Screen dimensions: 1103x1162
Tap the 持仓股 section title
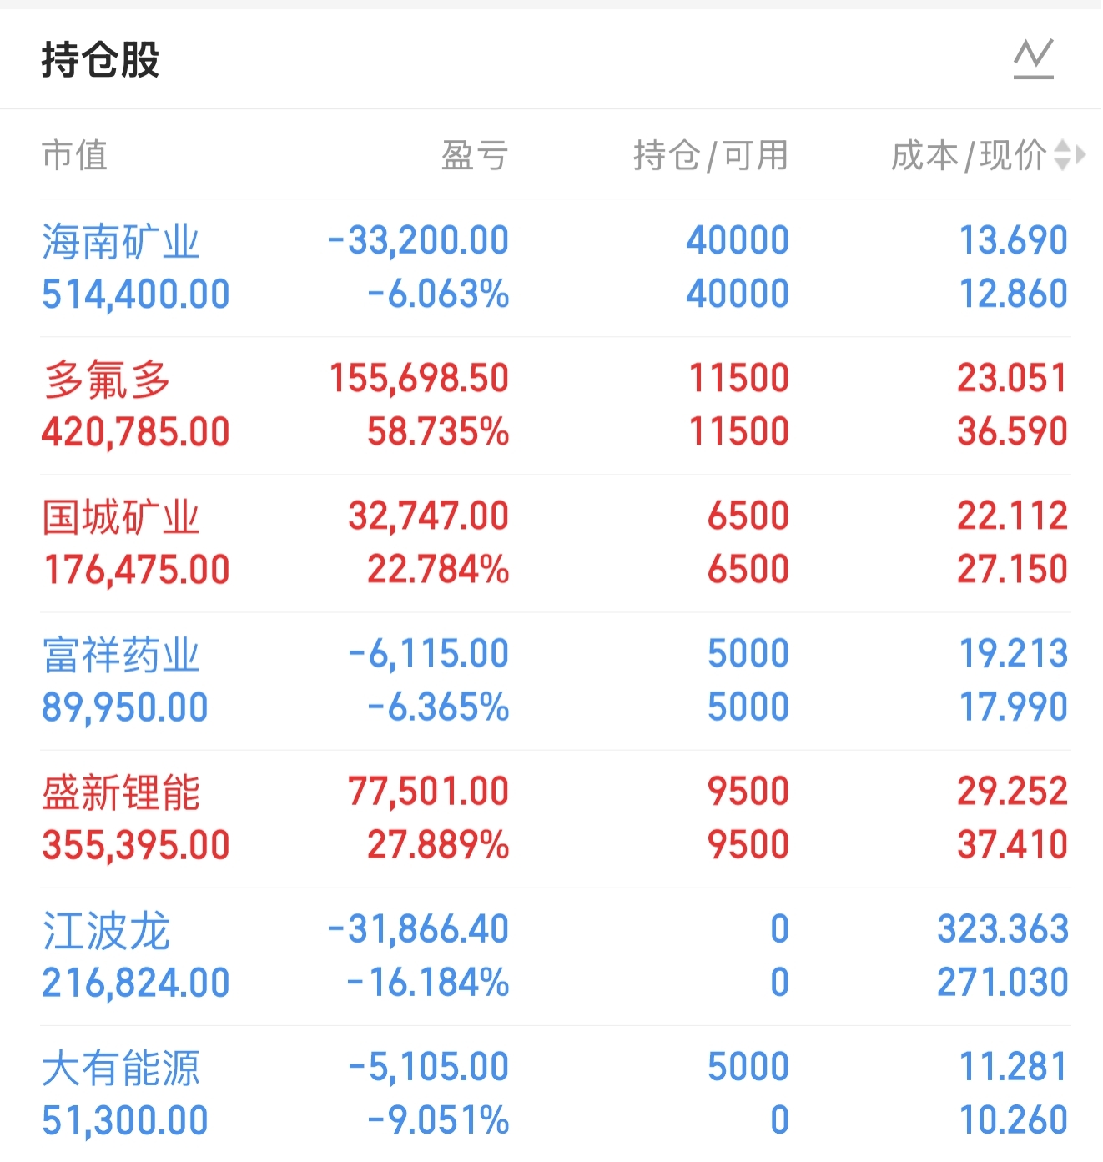pos(100,59)
